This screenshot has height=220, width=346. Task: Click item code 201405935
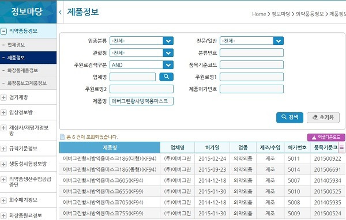(x=328, y=202)
